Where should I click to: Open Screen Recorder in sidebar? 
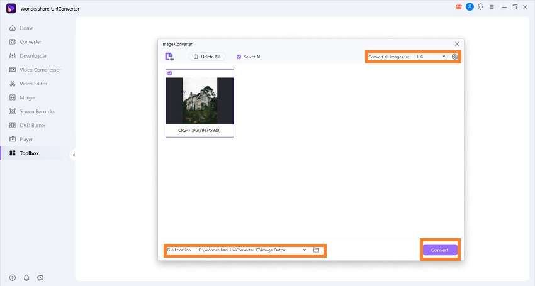point(38,111)
